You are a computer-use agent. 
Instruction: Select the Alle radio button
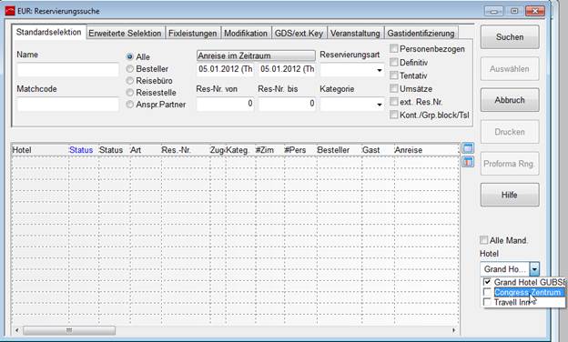pos(129,56)
